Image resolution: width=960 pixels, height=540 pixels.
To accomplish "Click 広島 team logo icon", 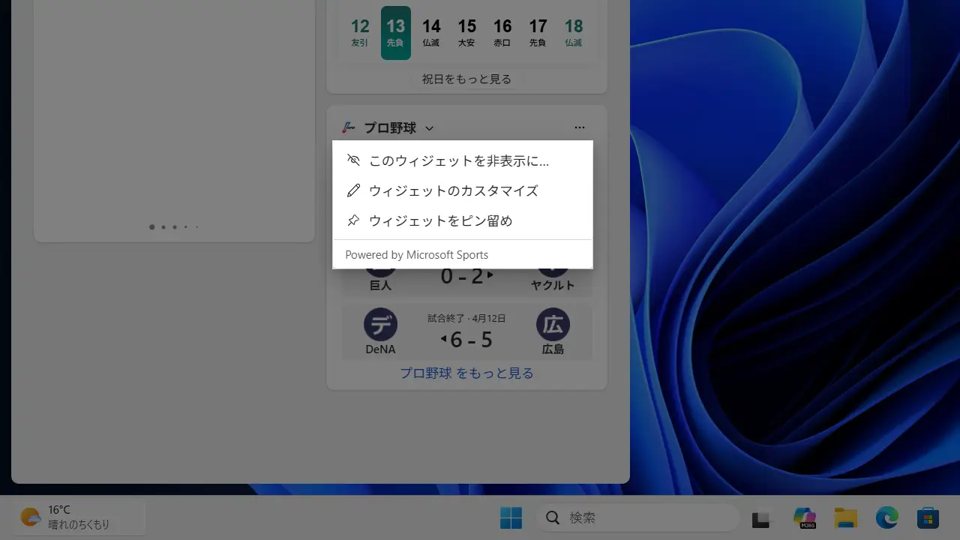I will (553, 325).
